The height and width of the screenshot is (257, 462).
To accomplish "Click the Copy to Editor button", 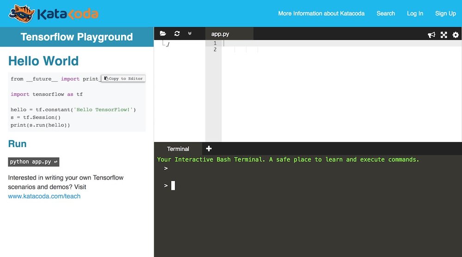I will (123, 78).
